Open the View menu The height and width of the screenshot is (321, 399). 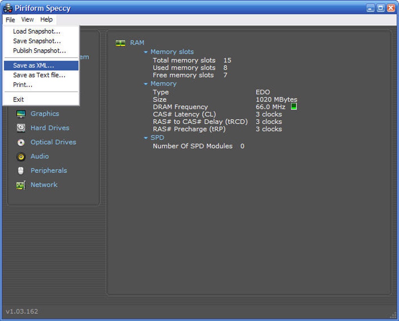[27, 20]
